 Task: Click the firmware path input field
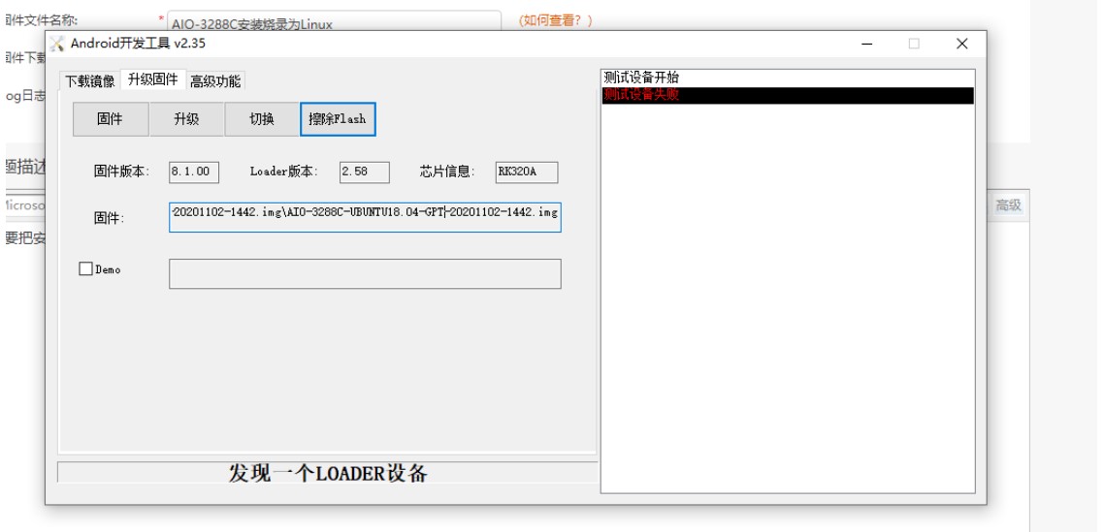(365, 217)
